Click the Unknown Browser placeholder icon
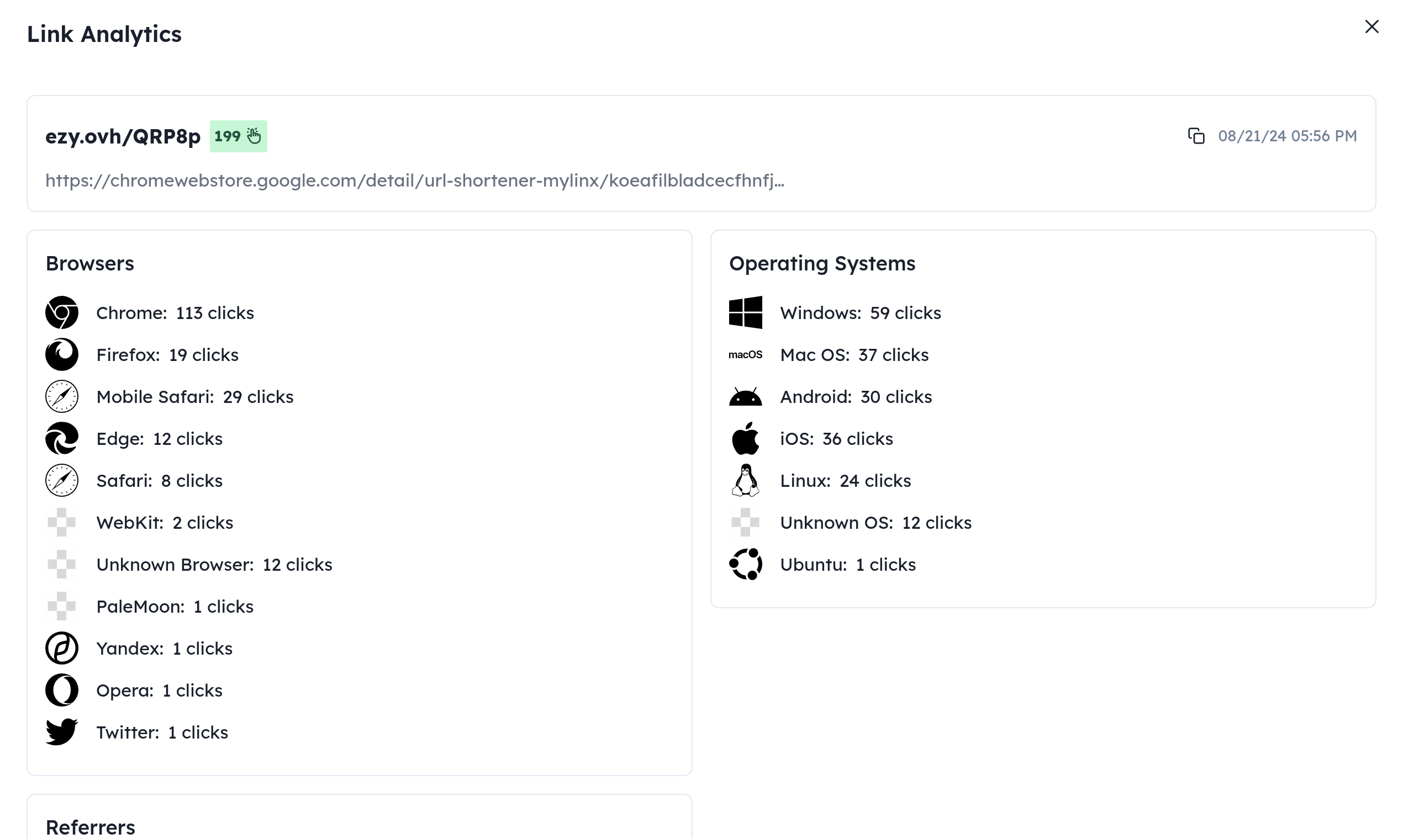This screenshot has width=1403, height=839. [62, 564]
